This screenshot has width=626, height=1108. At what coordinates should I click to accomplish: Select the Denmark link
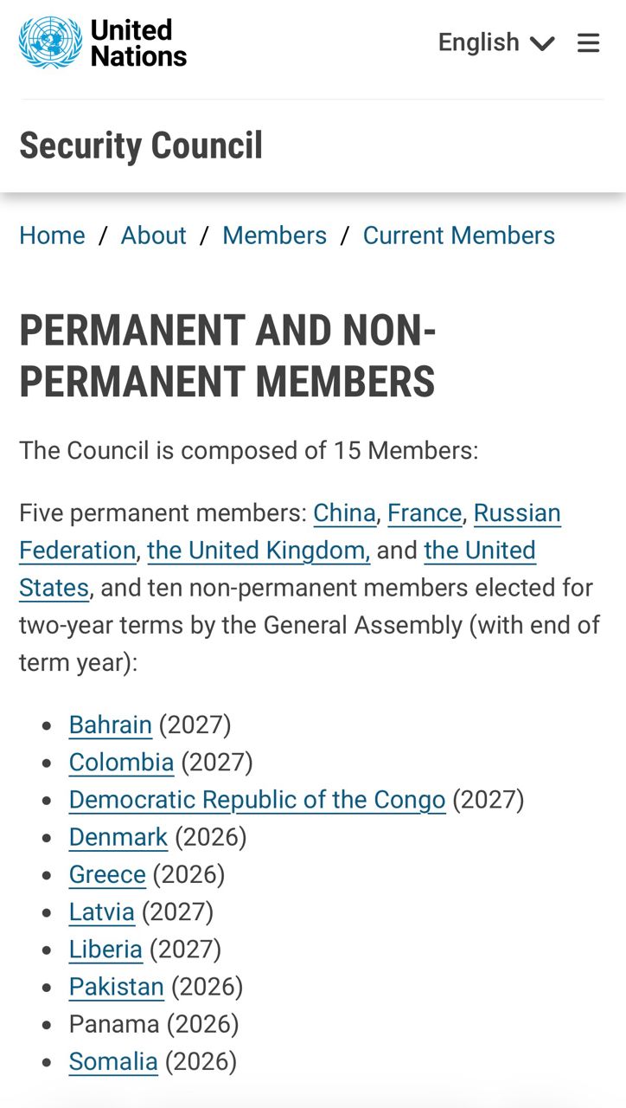(118, 837)
